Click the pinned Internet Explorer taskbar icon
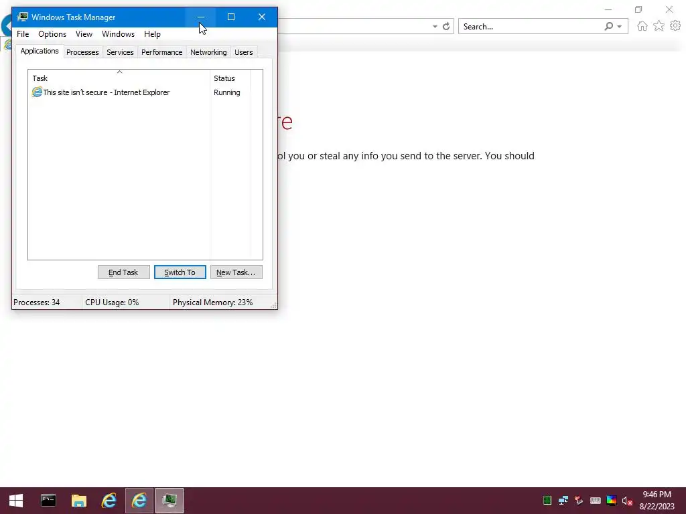This screenshot has width=686, height=514. [x=109, y=501]
